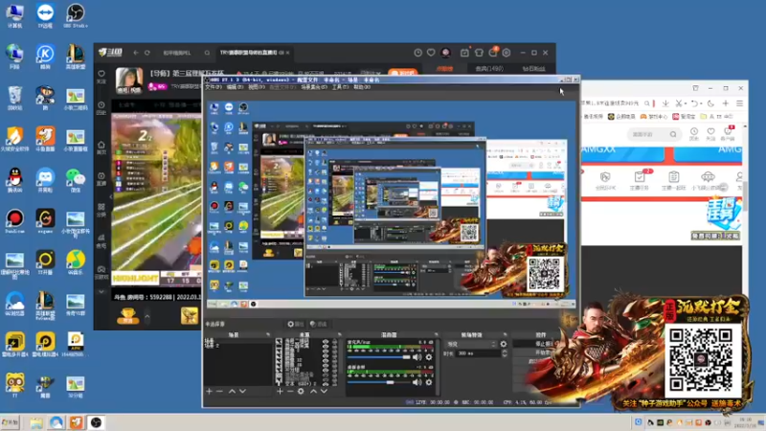Close the live-stream tab in Douyu client
Screen dimensions: 766x431
pos(288,53)
